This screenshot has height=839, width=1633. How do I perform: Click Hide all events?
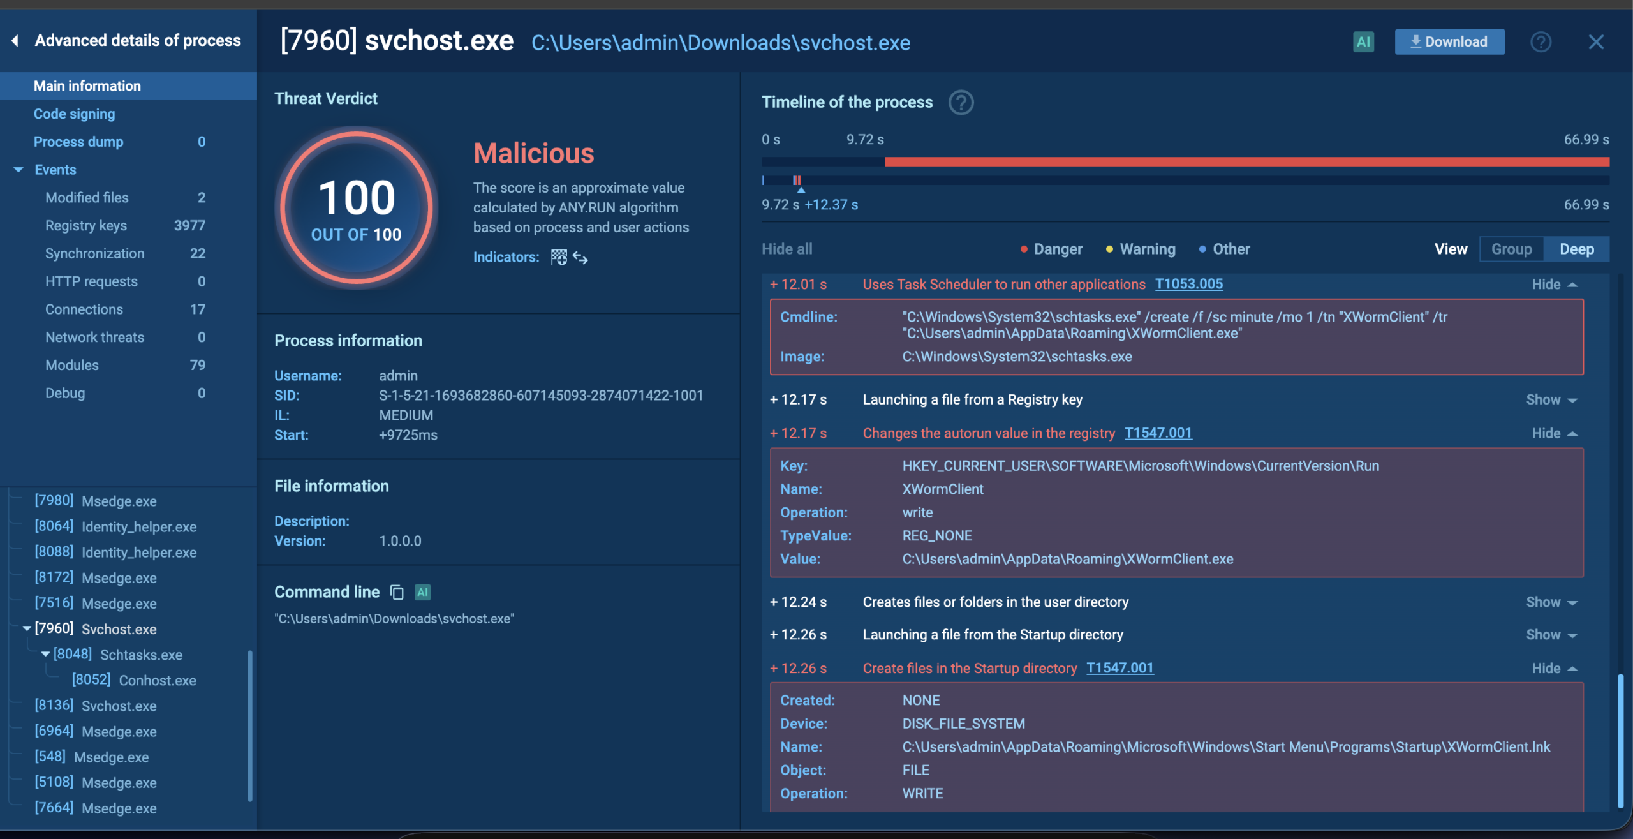pos(787,249)
